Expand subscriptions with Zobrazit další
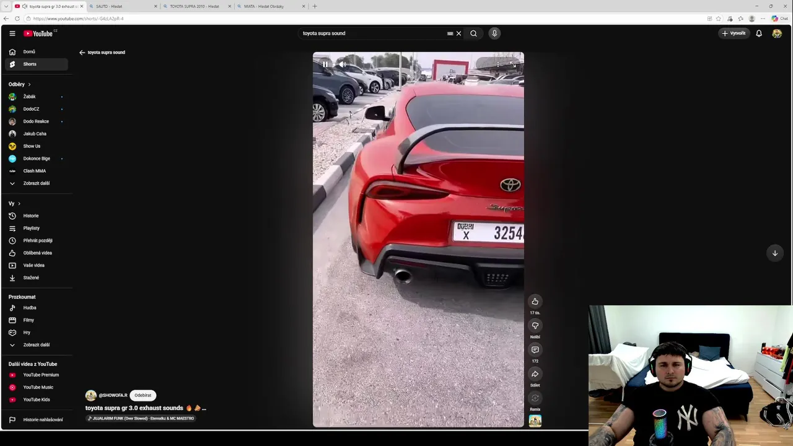793x446 pixels. click(x=37, y=183)
